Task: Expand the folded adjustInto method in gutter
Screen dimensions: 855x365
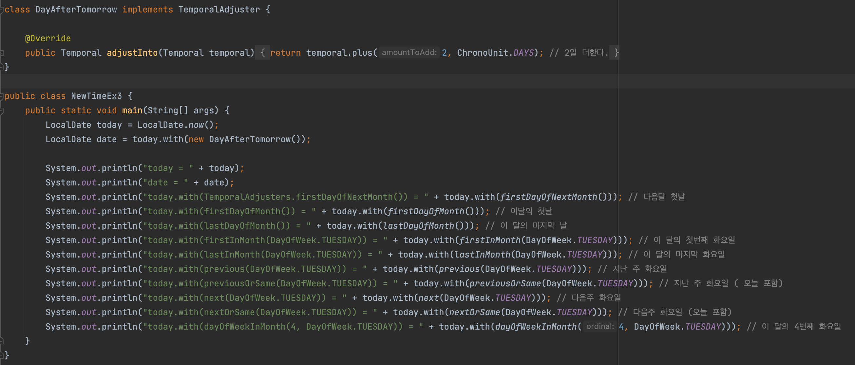Action: [2, 53]
